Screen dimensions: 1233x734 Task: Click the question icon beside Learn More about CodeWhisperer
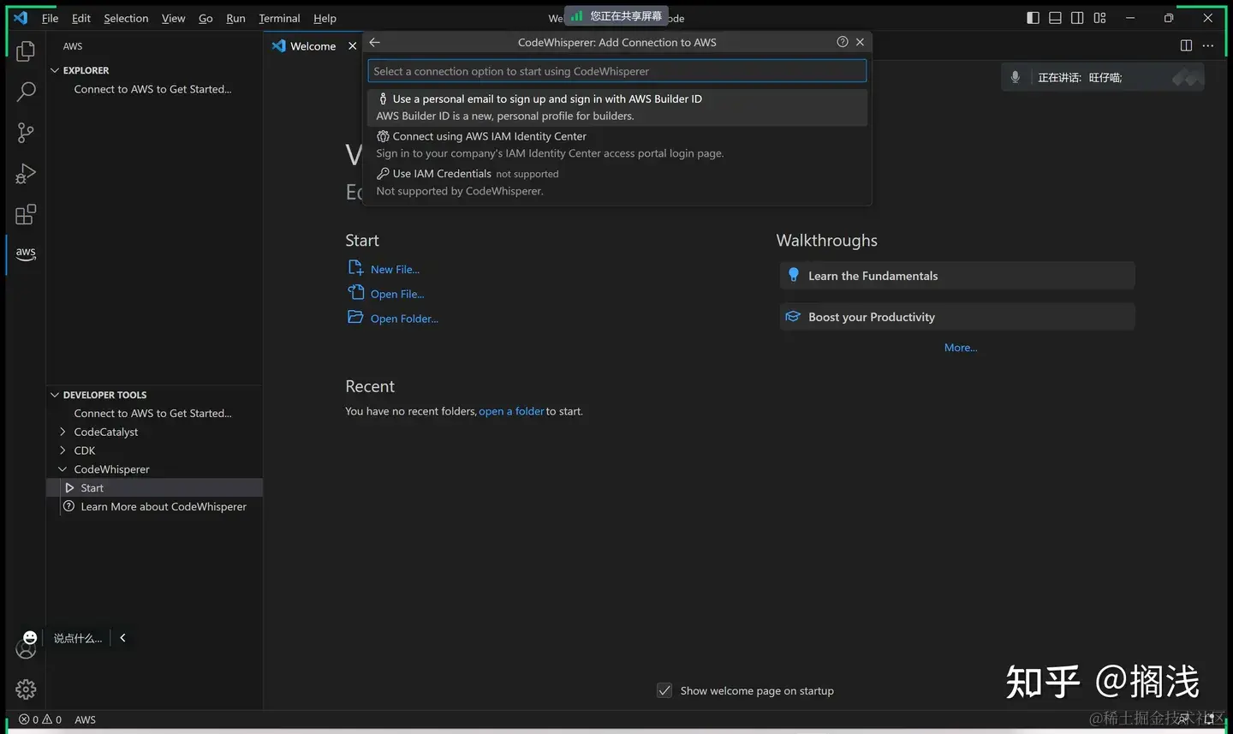coord(69,506)
